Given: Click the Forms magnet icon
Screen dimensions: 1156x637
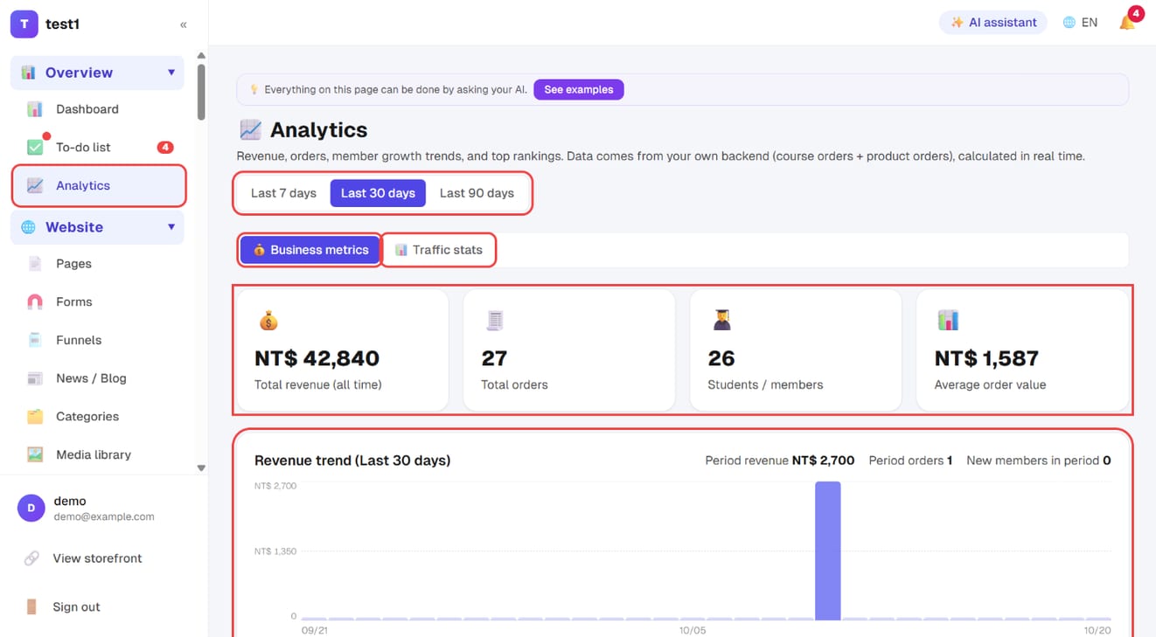Looking at the screenshot, I should 35,301.
